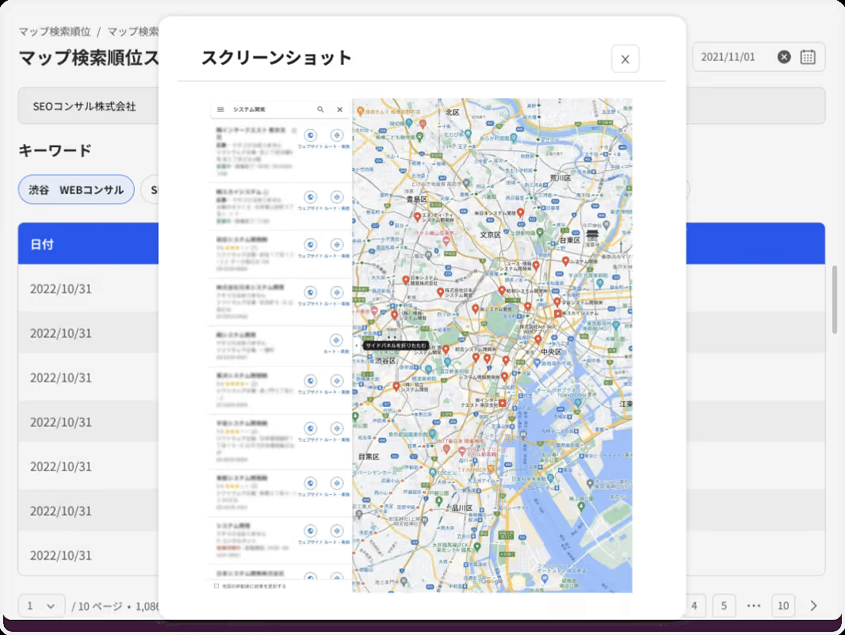Click the pagination ellipsis
The image size is (845, 635).
(x=753, y=606)
